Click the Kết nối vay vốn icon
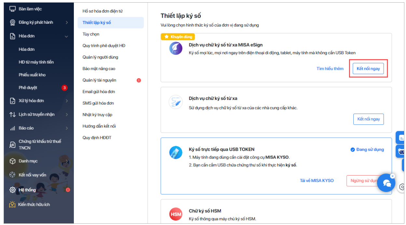The height and width of the screenshot is (225, 406). [13, 175]
